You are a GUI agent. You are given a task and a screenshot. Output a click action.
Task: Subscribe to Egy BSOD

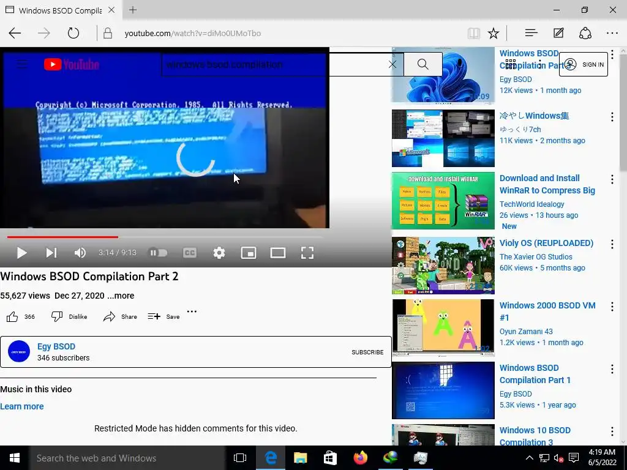pos(367,352)
